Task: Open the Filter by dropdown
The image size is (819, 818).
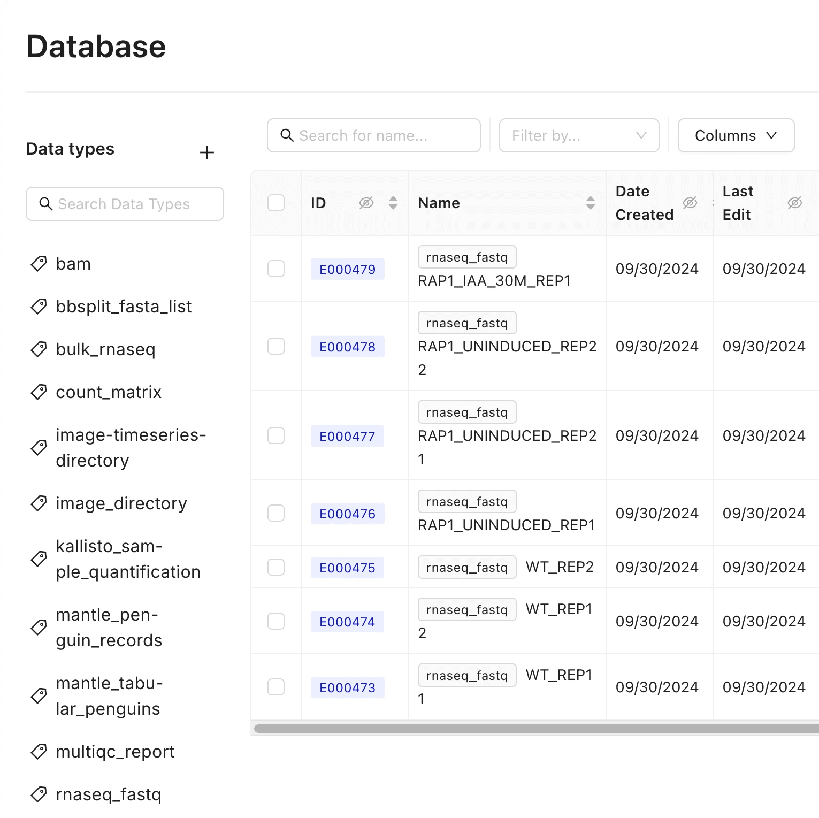Action: (x=579, y=135)
